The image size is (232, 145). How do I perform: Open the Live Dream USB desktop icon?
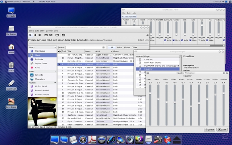click(x=11, y=85)
